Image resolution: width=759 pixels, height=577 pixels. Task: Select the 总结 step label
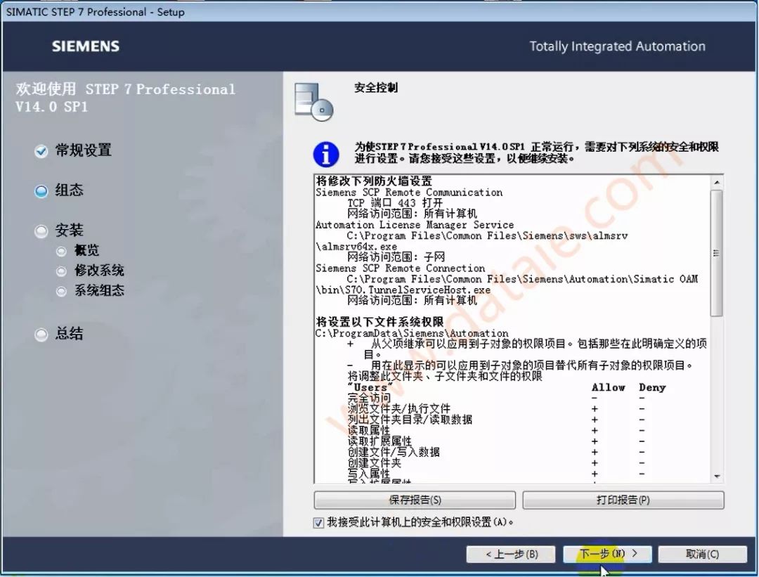tap(69, 334)
